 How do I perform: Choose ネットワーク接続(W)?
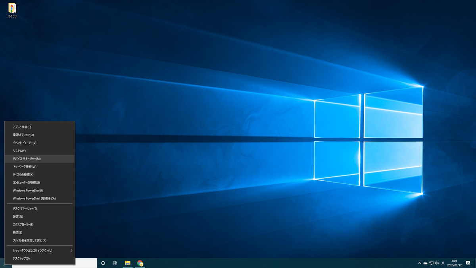(x=39, y=167)
